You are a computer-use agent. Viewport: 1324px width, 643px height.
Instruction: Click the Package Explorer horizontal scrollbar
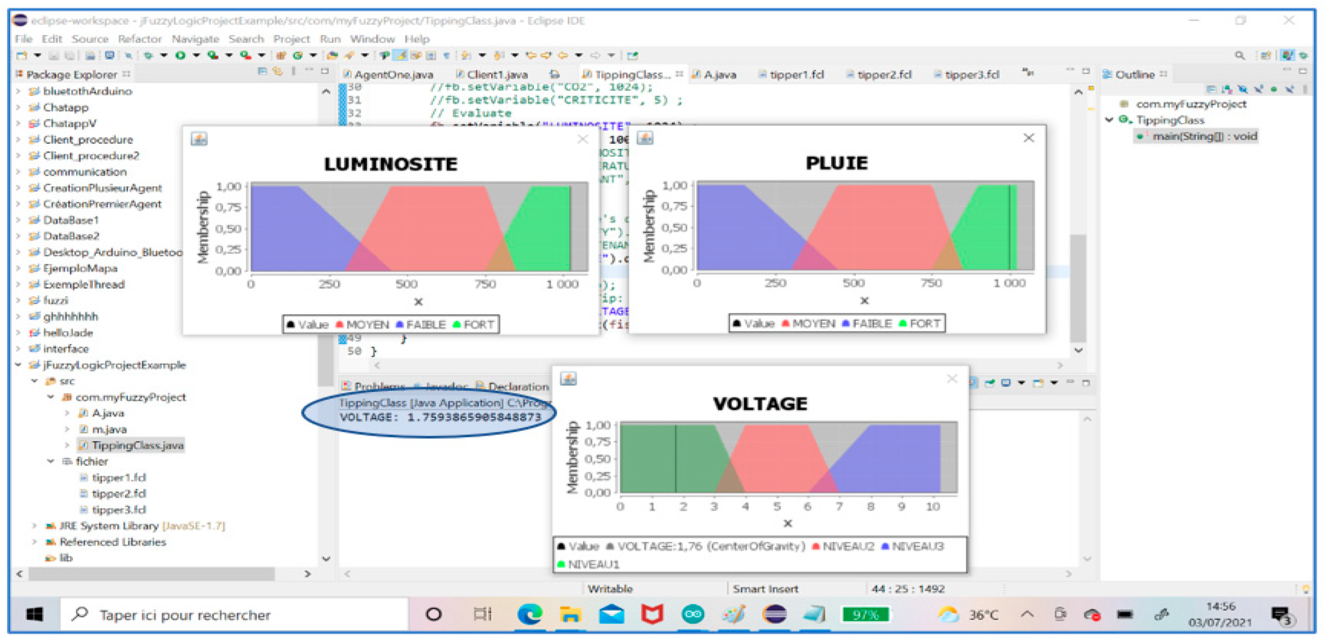[x=151, y=573]
